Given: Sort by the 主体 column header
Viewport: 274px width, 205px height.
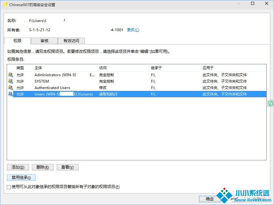Looking at the screenshot, I should coord(65,68).
